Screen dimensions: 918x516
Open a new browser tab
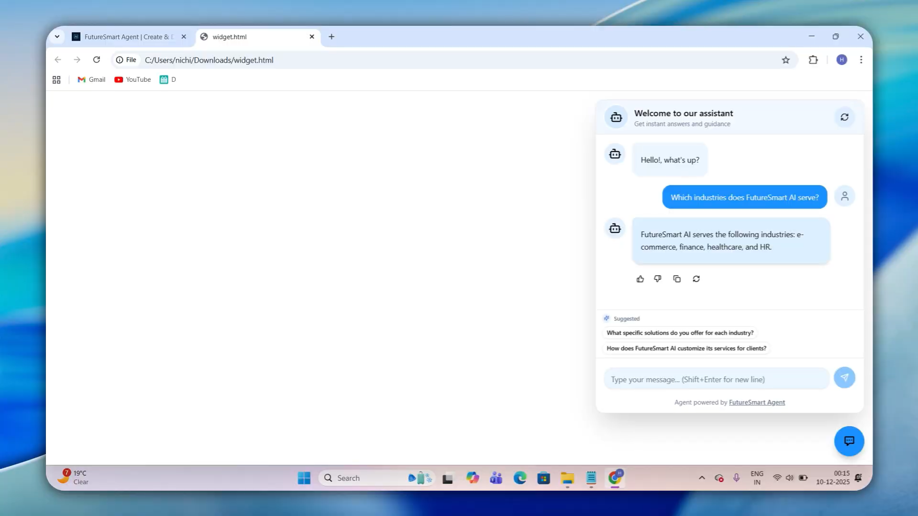coord(332,37)
